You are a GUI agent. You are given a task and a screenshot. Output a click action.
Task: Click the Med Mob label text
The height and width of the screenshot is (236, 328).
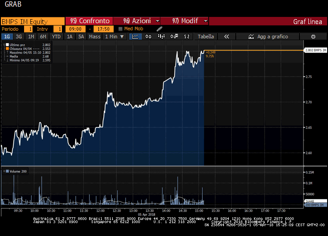pyautogui.click(x=134, y=28)
